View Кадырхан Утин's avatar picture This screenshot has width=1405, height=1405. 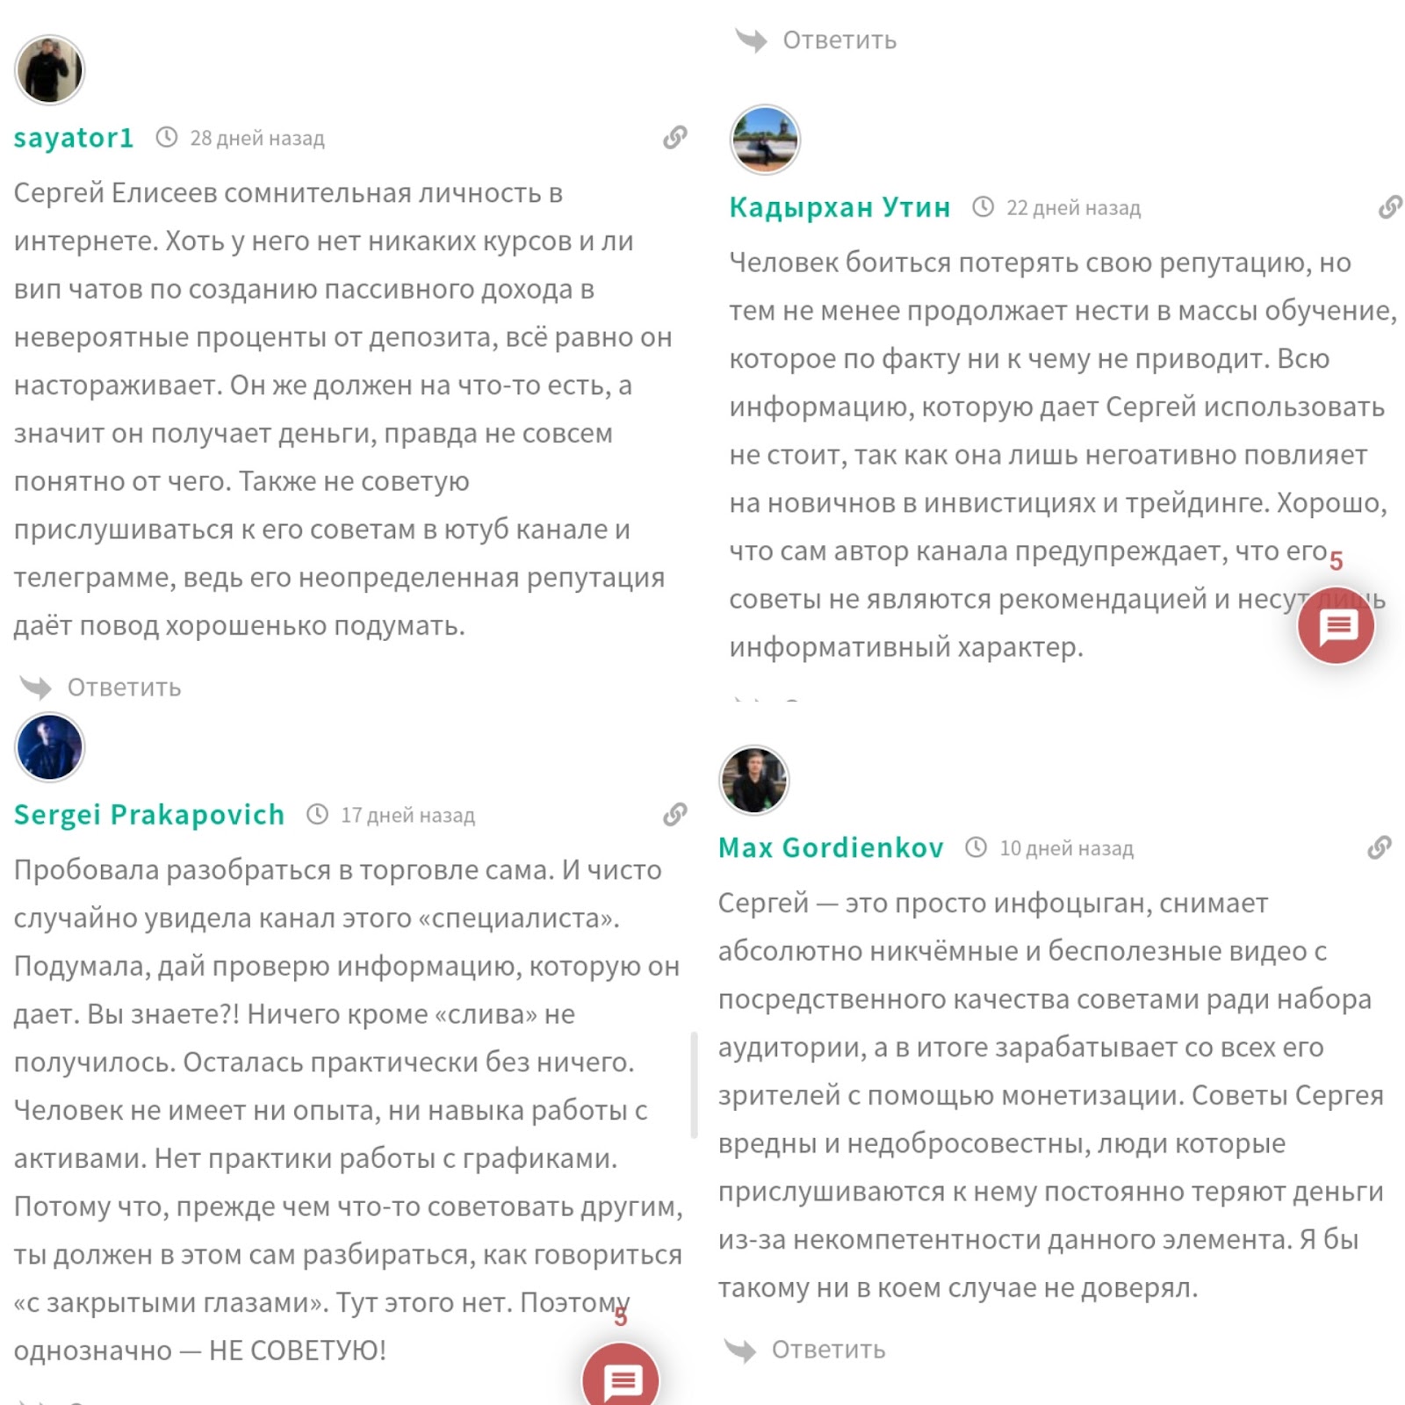click(x=765, y=140)
